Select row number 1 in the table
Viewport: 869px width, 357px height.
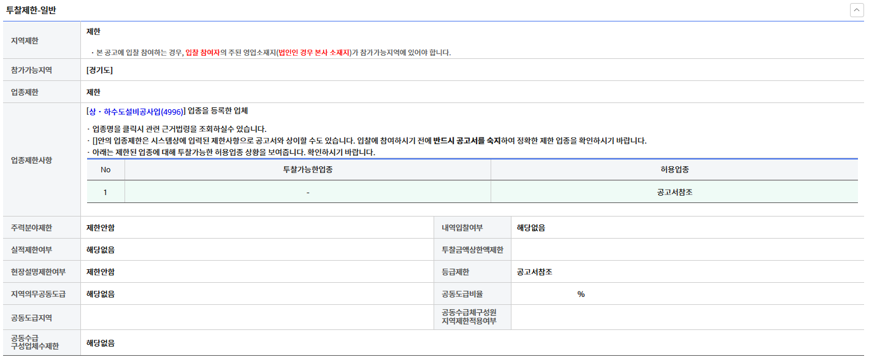click(x=105, y=193)
